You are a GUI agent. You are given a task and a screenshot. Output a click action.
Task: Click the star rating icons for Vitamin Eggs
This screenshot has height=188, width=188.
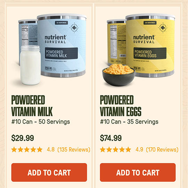pyautogui.click(x=116, y=149)
